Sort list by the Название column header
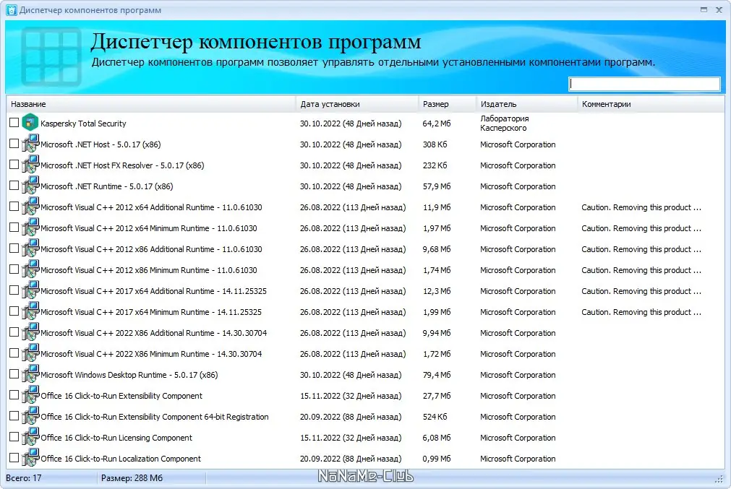The width and height of the screenshot is (731, 489). 151,104
